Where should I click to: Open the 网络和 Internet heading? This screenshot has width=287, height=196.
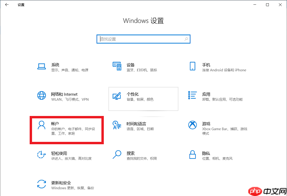(x=64, y=94)
